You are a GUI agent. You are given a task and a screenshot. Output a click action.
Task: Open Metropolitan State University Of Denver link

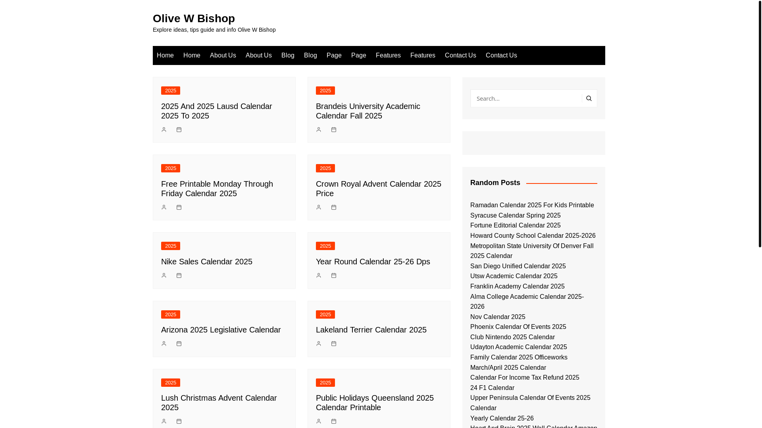pyautogui.click(x=532, y=251)
